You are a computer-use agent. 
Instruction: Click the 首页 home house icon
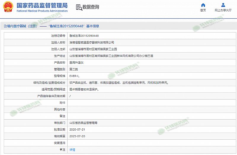tap(203, 5)
